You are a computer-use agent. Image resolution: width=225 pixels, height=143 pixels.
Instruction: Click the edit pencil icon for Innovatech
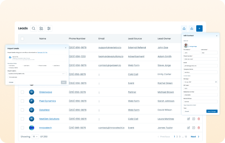tap(188, 128)
